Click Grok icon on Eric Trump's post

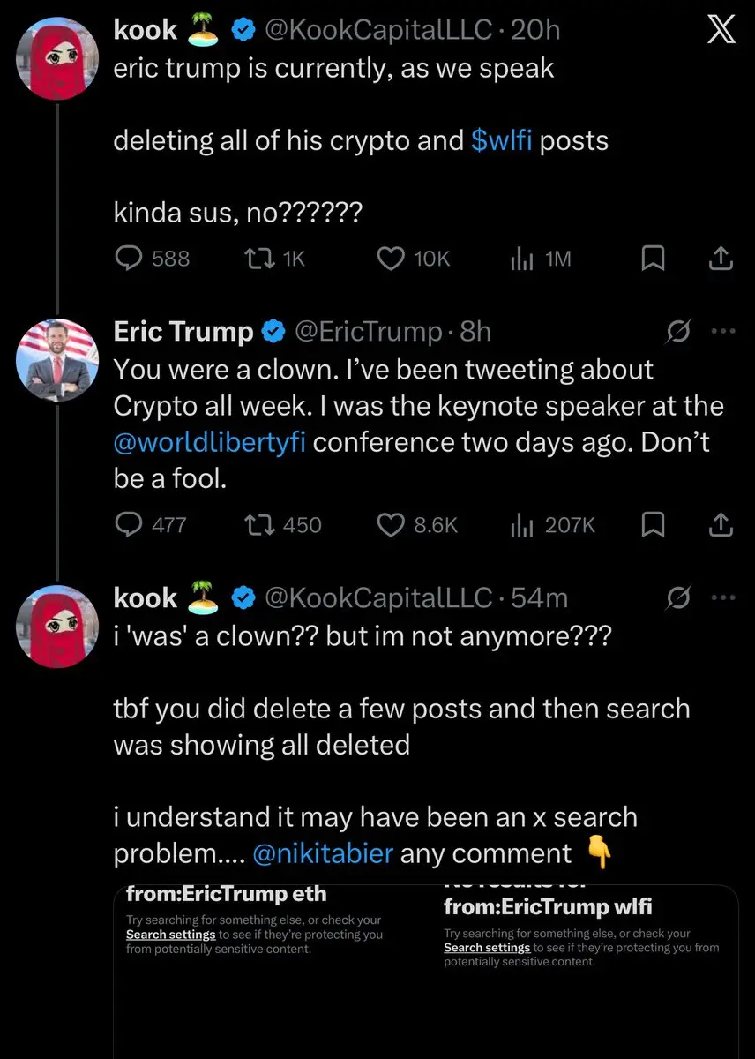pyautogui.click(x=678, y=332)
